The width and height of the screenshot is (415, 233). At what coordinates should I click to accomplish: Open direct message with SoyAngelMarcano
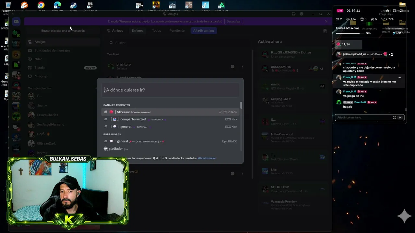tap(63, 124)
